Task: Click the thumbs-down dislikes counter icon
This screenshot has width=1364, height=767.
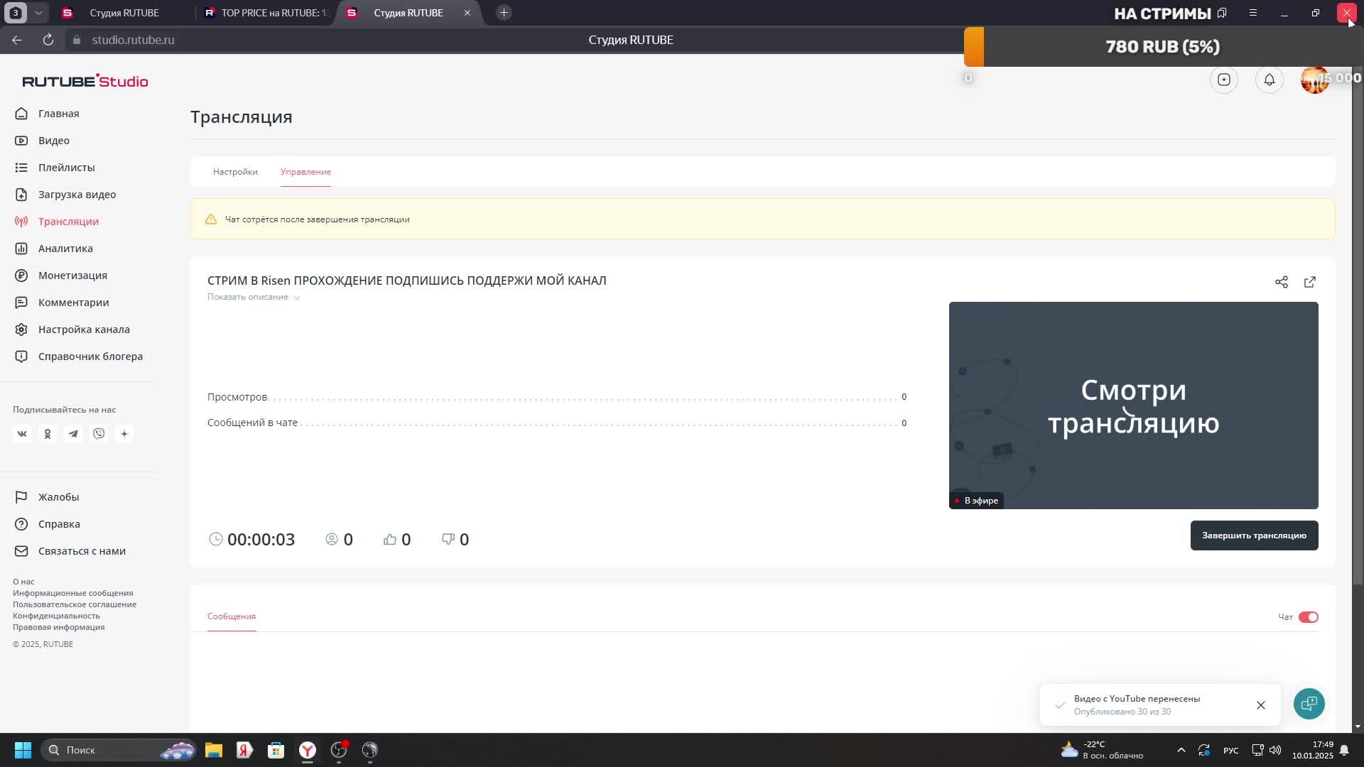Action: (x=448, y=540)
